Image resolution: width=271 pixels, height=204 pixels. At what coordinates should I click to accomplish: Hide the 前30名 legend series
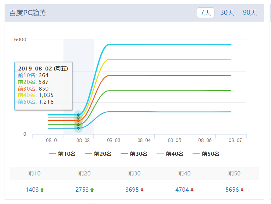[134, 154]
